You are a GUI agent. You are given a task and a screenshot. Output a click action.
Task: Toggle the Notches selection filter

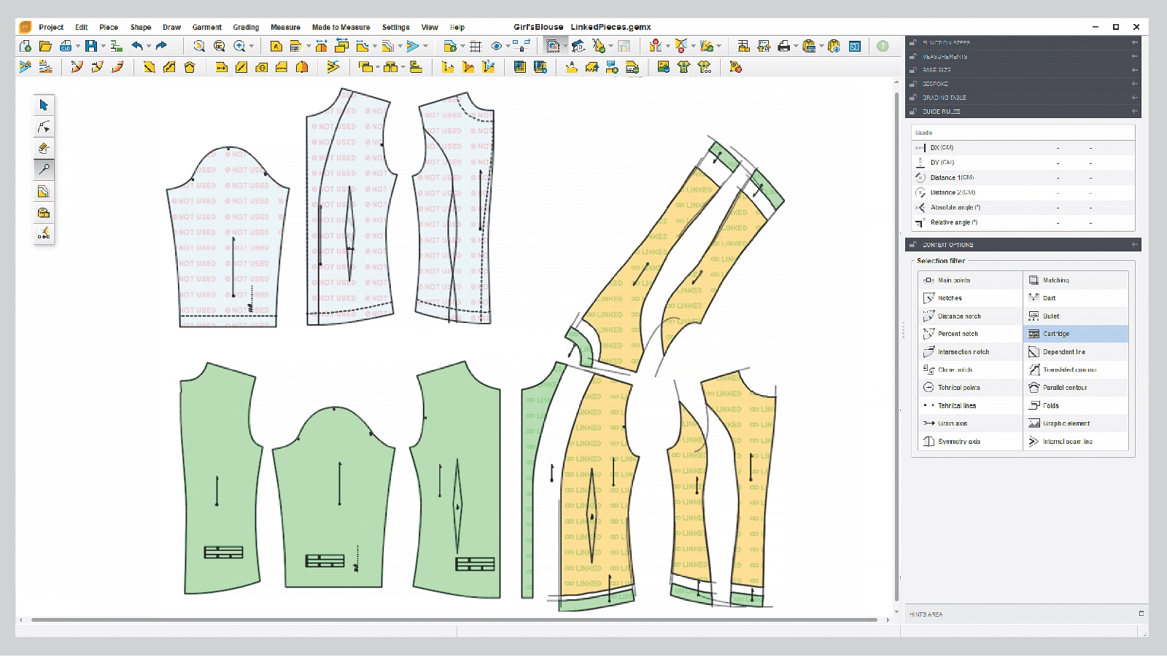coord(970,298)
